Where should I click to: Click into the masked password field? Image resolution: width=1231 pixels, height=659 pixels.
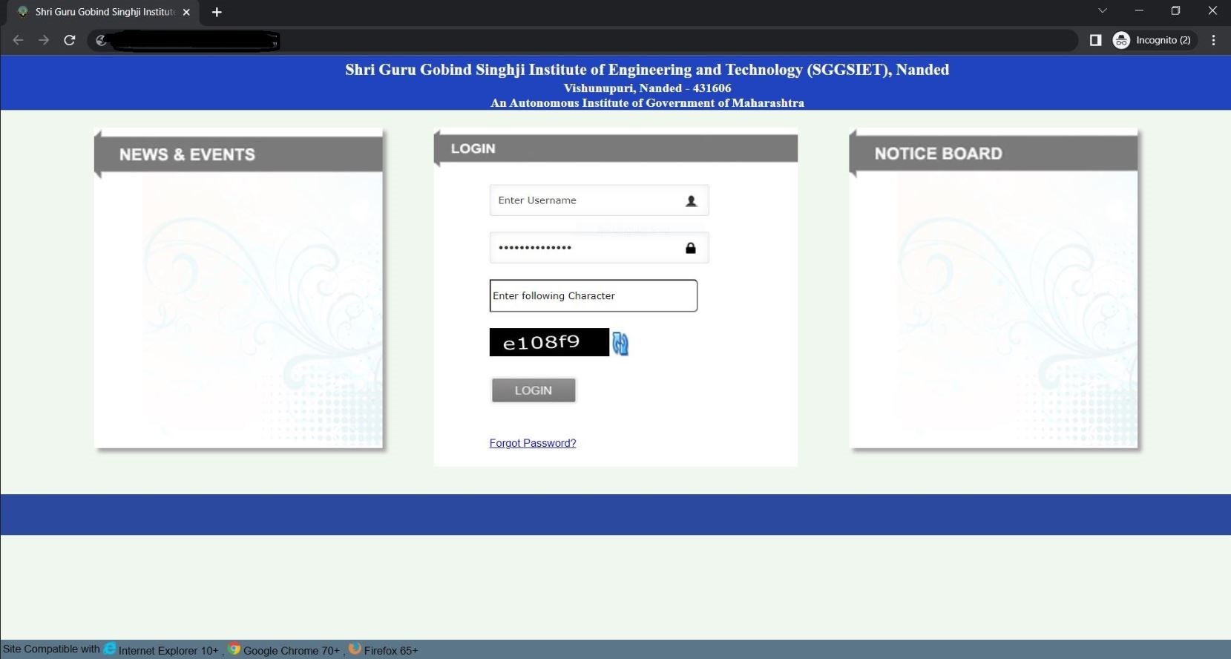coord(586,248)
